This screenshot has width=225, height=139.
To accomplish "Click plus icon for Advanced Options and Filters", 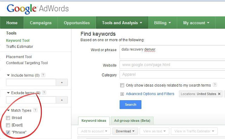I will pos(122,94).
